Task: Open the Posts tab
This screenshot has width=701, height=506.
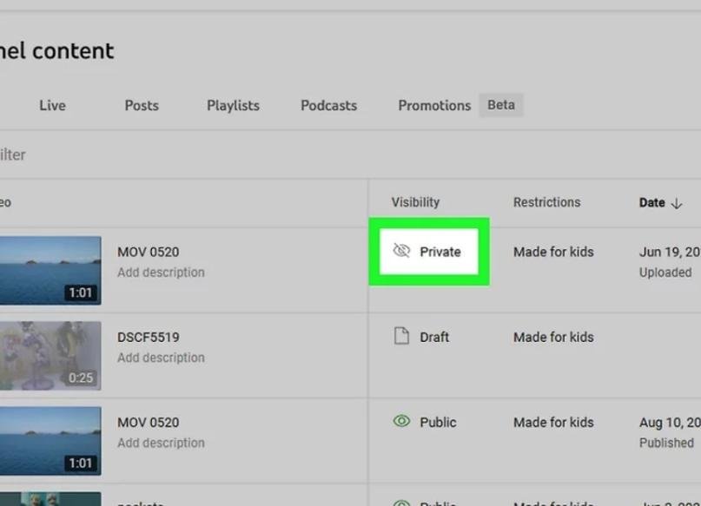Action: (142, 105)
